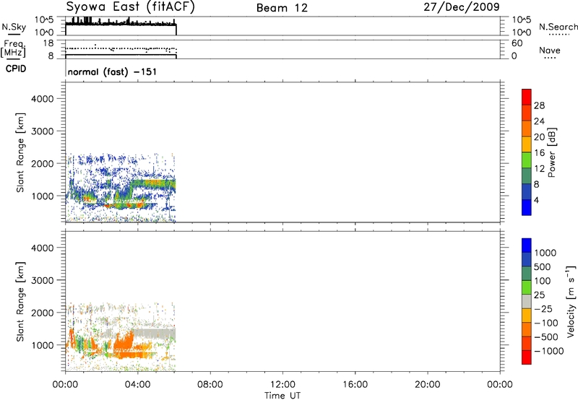Click the 12 dB colorbar label
Image resolution: width=578 pixels, height=400 pixels.
539,169
